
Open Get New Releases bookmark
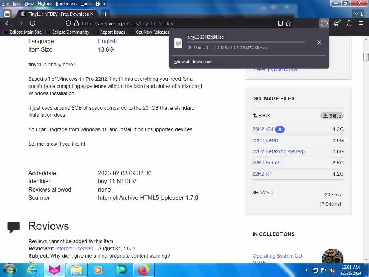pyautogui.click(x=149, y=32)
